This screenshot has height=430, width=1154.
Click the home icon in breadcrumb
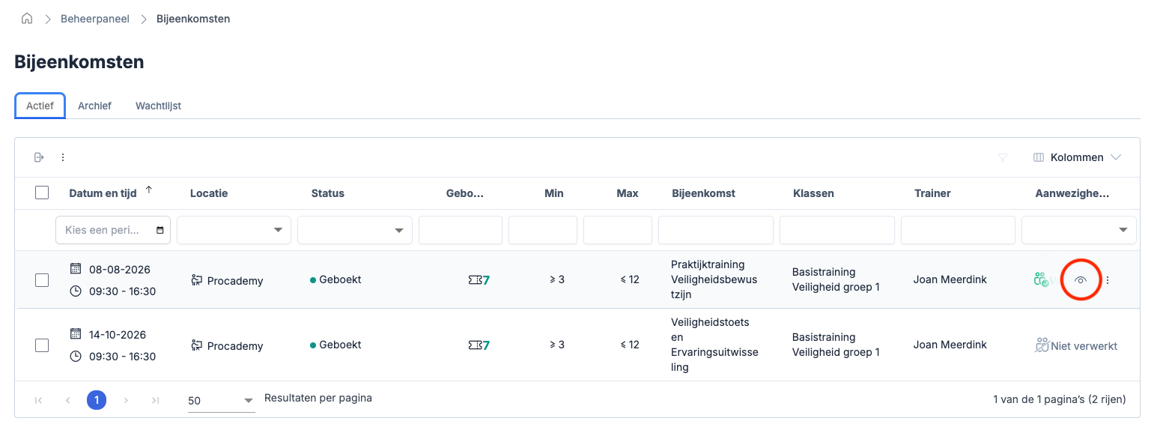pyautogui.click(x=27, y=19)
